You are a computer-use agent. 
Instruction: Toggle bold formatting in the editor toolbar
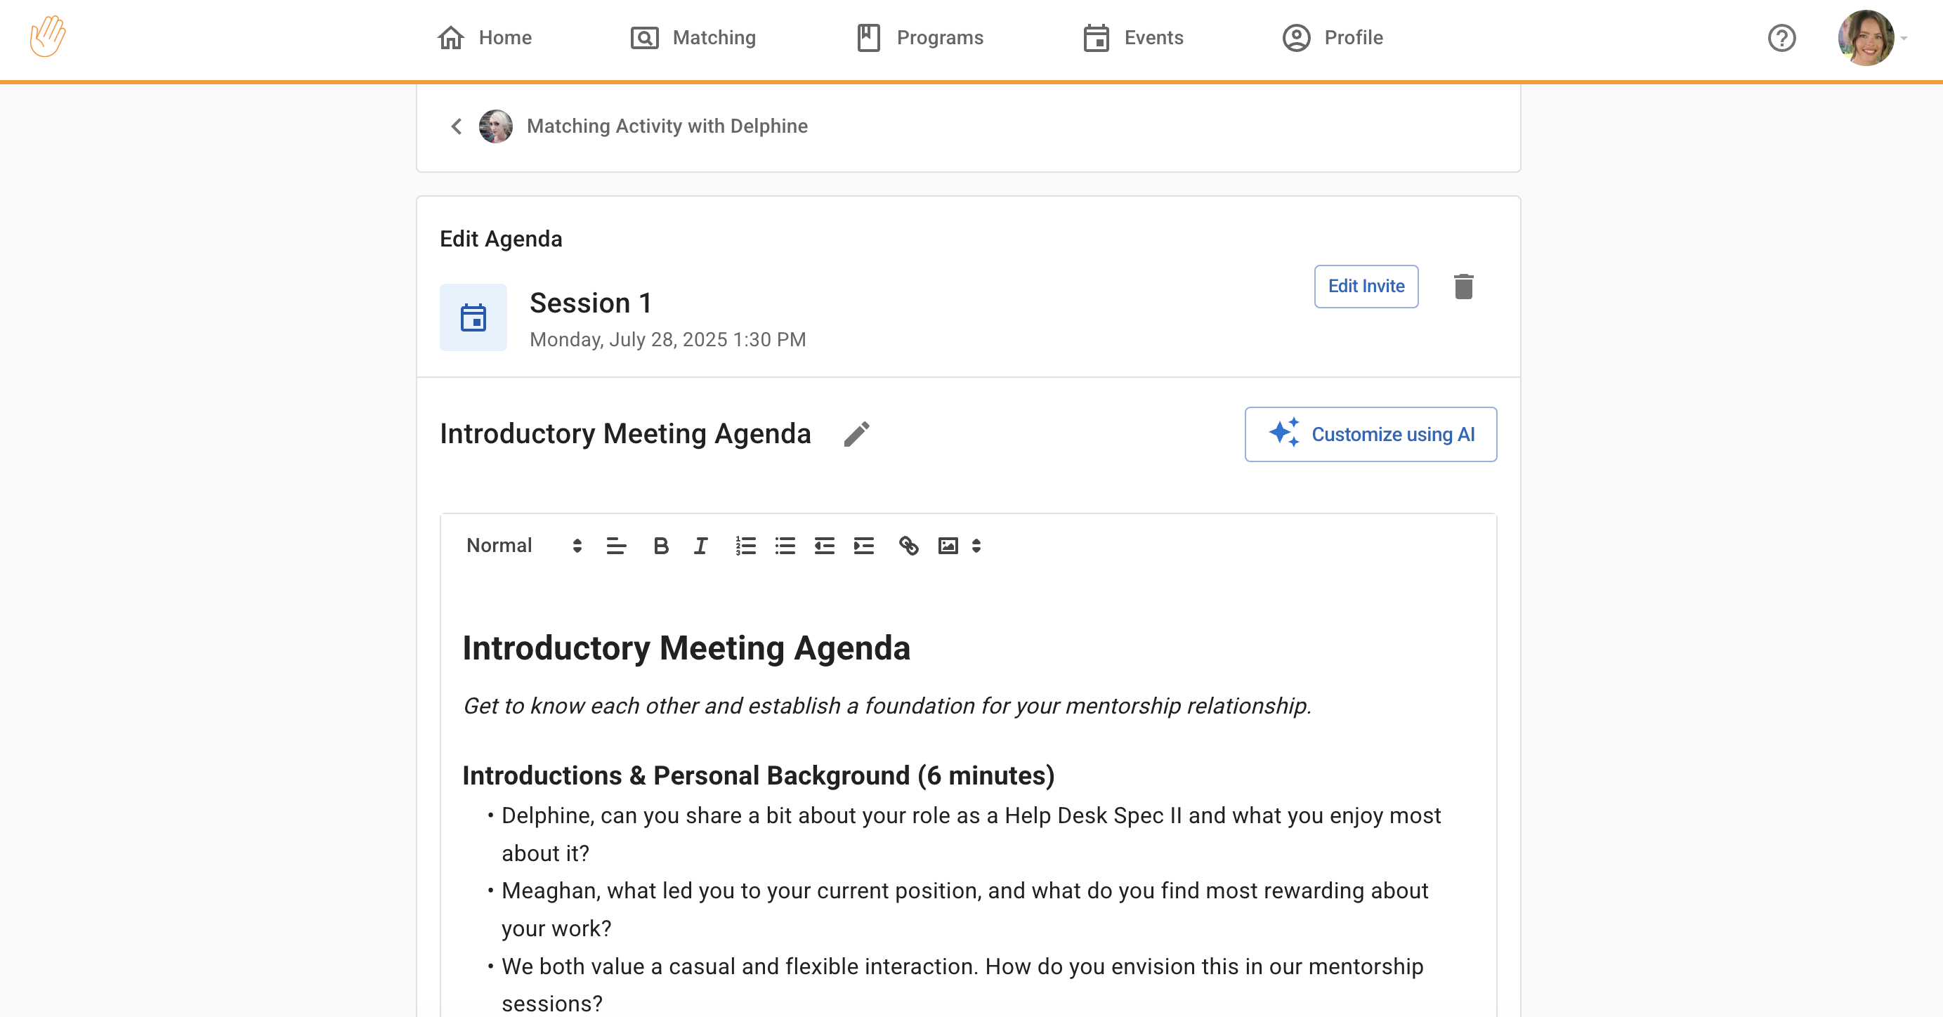(661, 545)
